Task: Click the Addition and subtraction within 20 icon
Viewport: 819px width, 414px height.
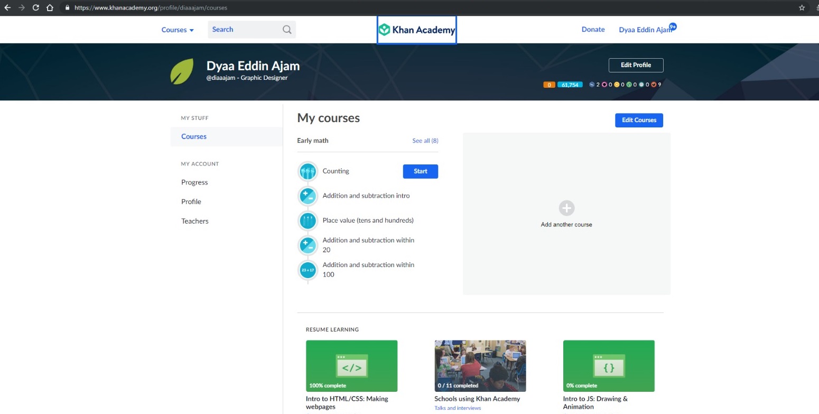Action: pos(308,245)
